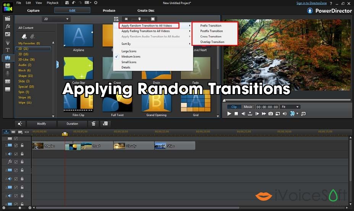Click the timeline function menu icon beside the trash
The width and height of the screenshot is (354, 211).
tap(105, 123)
